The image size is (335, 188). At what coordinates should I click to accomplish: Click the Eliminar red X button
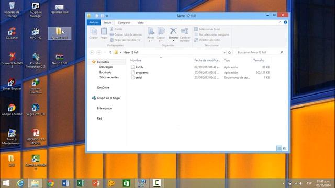click(x=173, y=33)
